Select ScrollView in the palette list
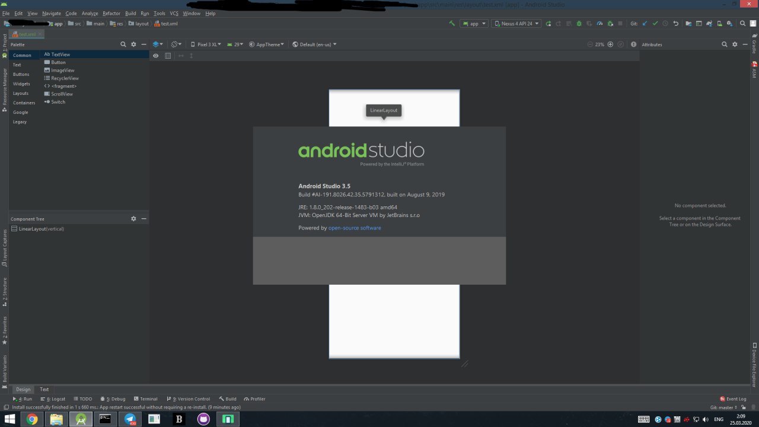Image resolution: width=759 pixels, height=427 pixels. [95, 94]
